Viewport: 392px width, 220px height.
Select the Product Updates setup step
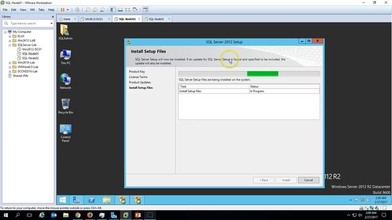pos(140,82)
